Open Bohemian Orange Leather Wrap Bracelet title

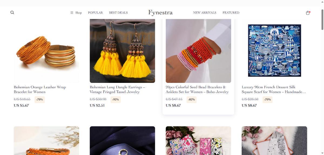[40, 90]
